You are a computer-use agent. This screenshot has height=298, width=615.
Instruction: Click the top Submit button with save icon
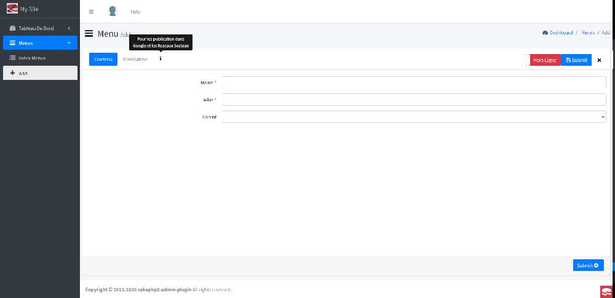pos(576,60)
